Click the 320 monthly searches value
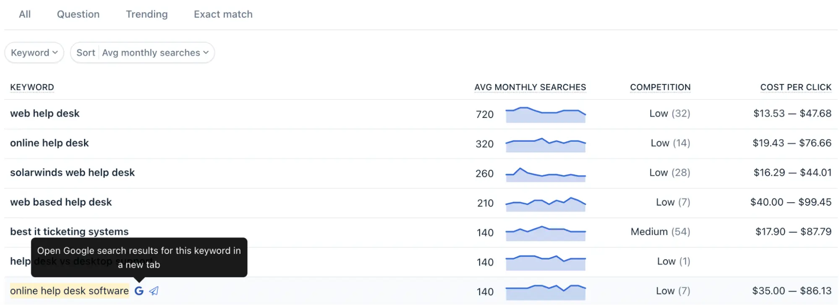Screen dimensions: 839x305 [x=485, y=144]
